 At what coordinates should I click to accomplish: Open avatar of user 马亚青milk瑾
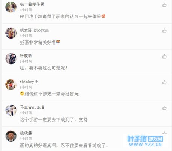pos(11,110)
